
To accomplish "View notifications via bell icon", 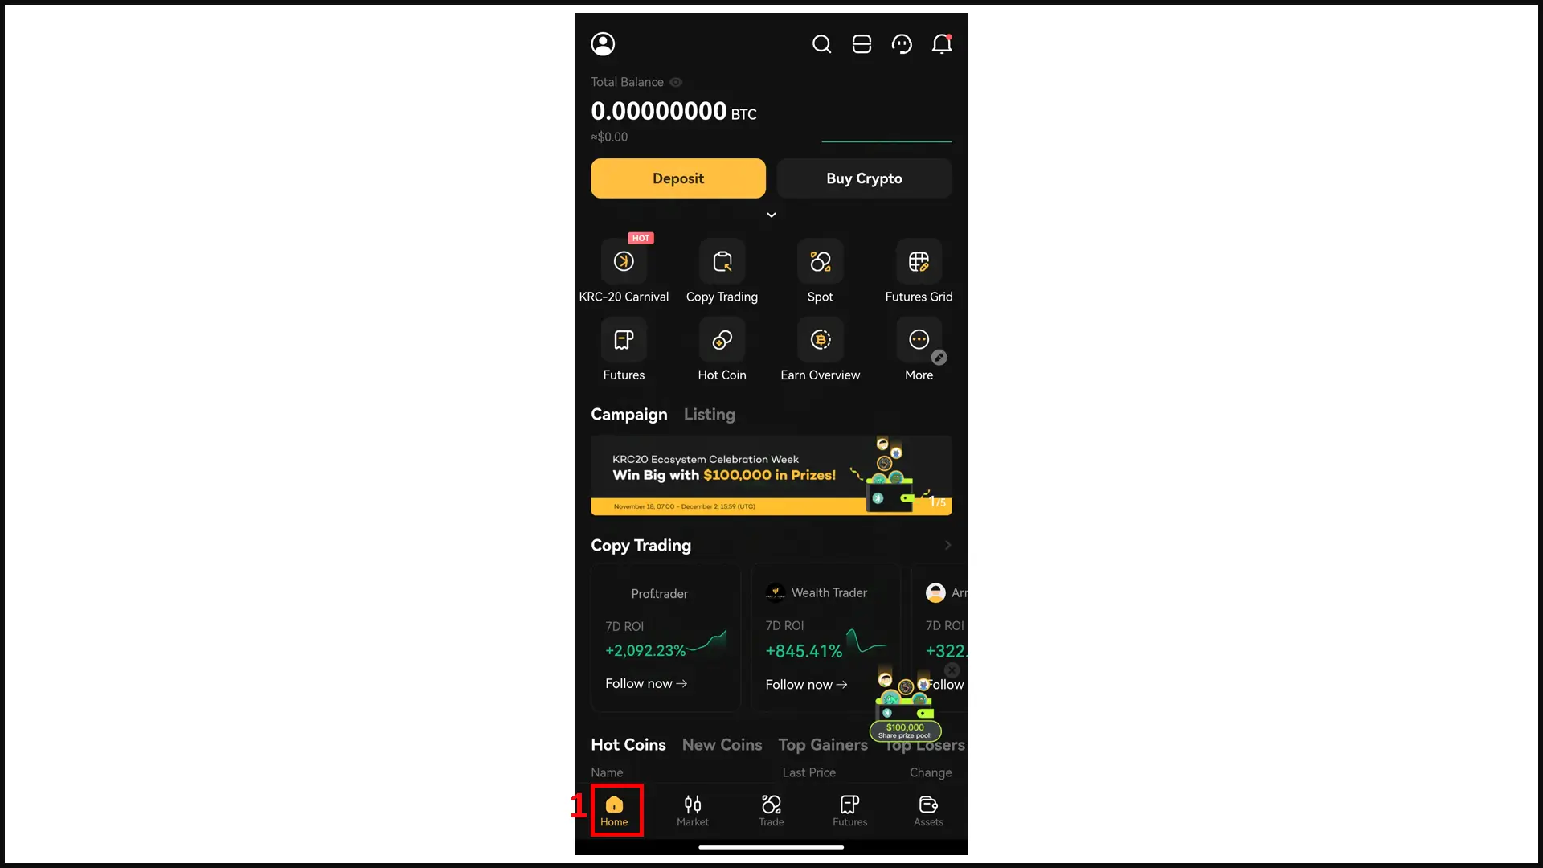I will coord(942,43).
